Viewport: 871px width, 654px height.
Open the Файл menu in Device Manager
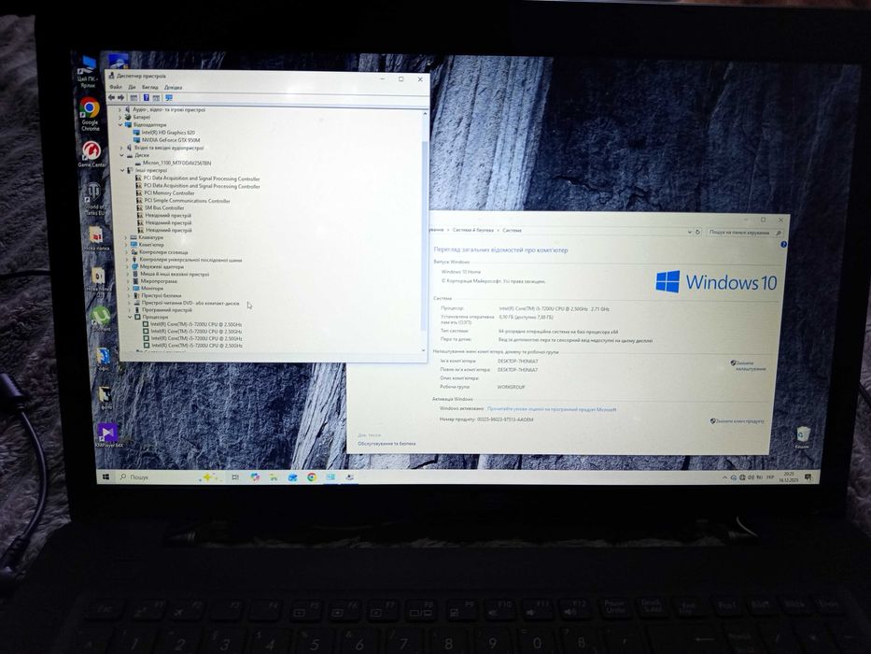tap(116, 87)
